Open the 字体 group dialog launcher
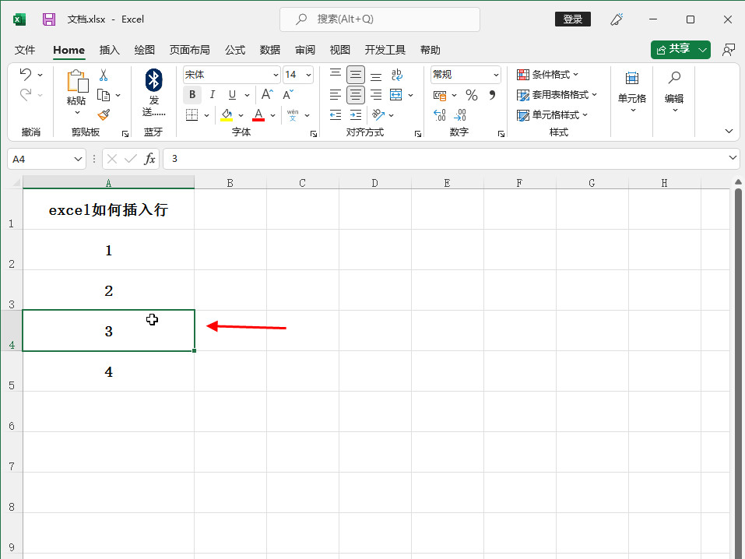 point(314,134)
